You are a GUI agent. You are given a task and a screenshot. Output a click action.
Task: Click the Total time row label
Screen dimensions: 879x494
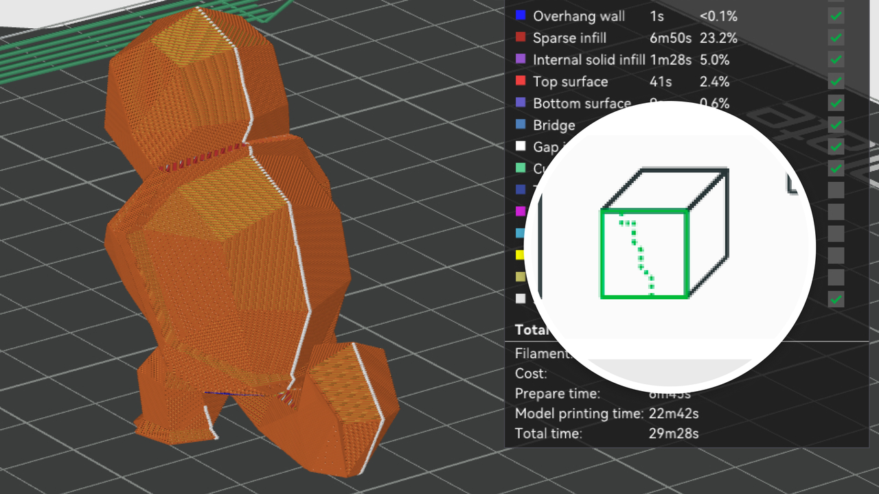pyautogui.click(x=548, y=434)
